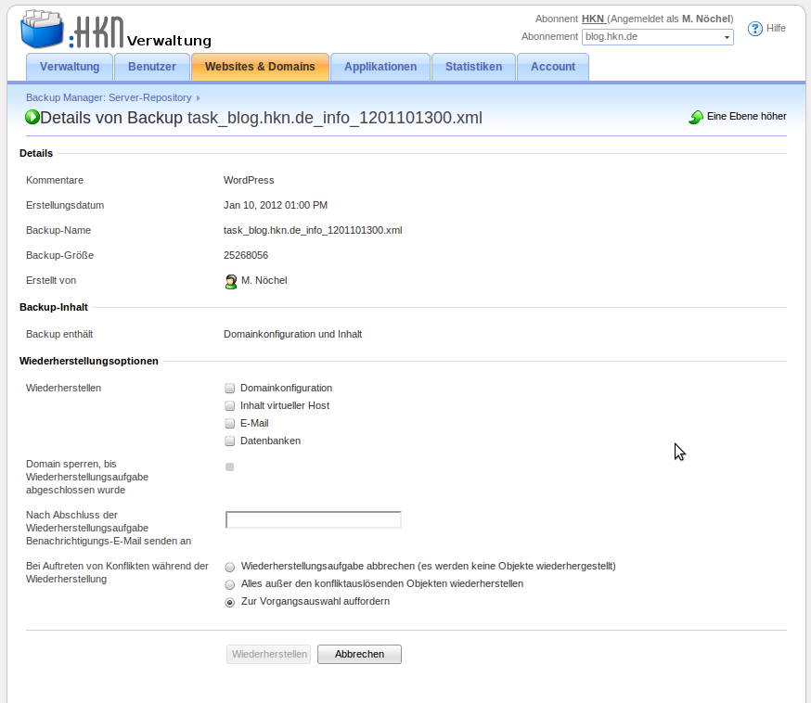Switch to the Statistiken tab
Viewport: 811px width, 703px height.
tap(473, 67)
